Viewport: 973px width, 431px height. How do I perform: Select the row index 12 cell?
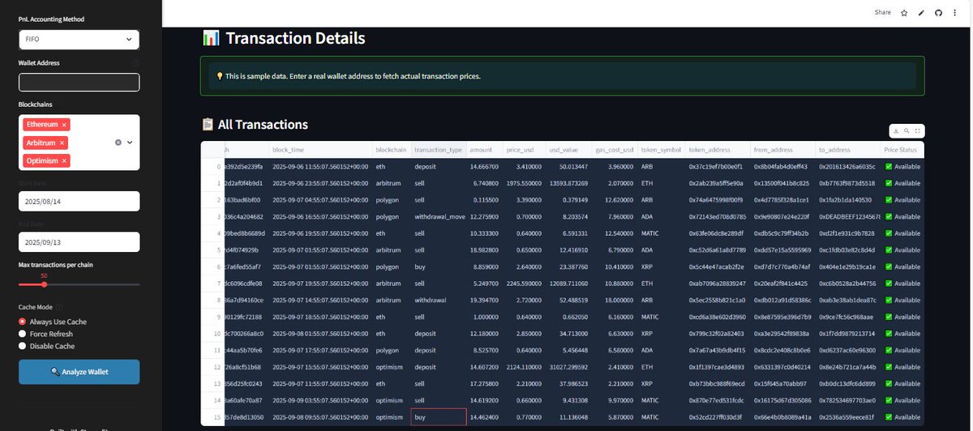212,366
